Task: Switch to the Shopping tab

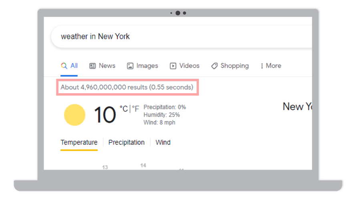Action: click(230, 66)
